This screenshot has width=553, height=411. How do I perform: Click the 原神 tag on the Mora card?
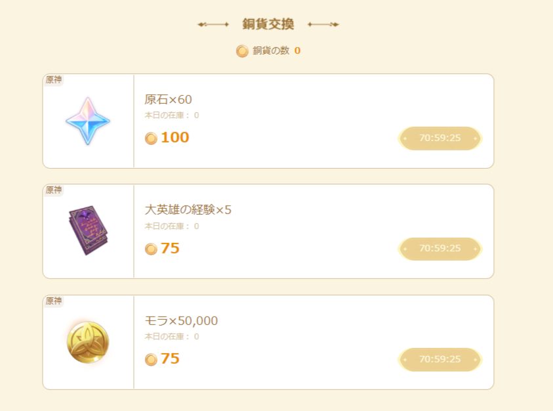[54, 301]
